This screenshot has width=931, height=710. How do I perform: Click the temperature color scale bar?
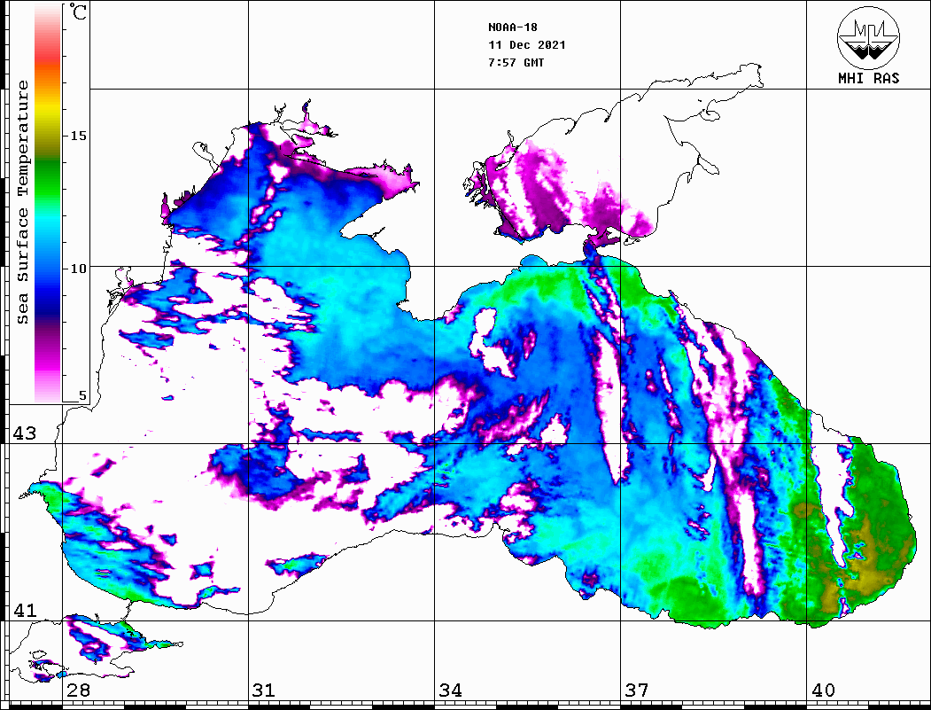(48, 203)
